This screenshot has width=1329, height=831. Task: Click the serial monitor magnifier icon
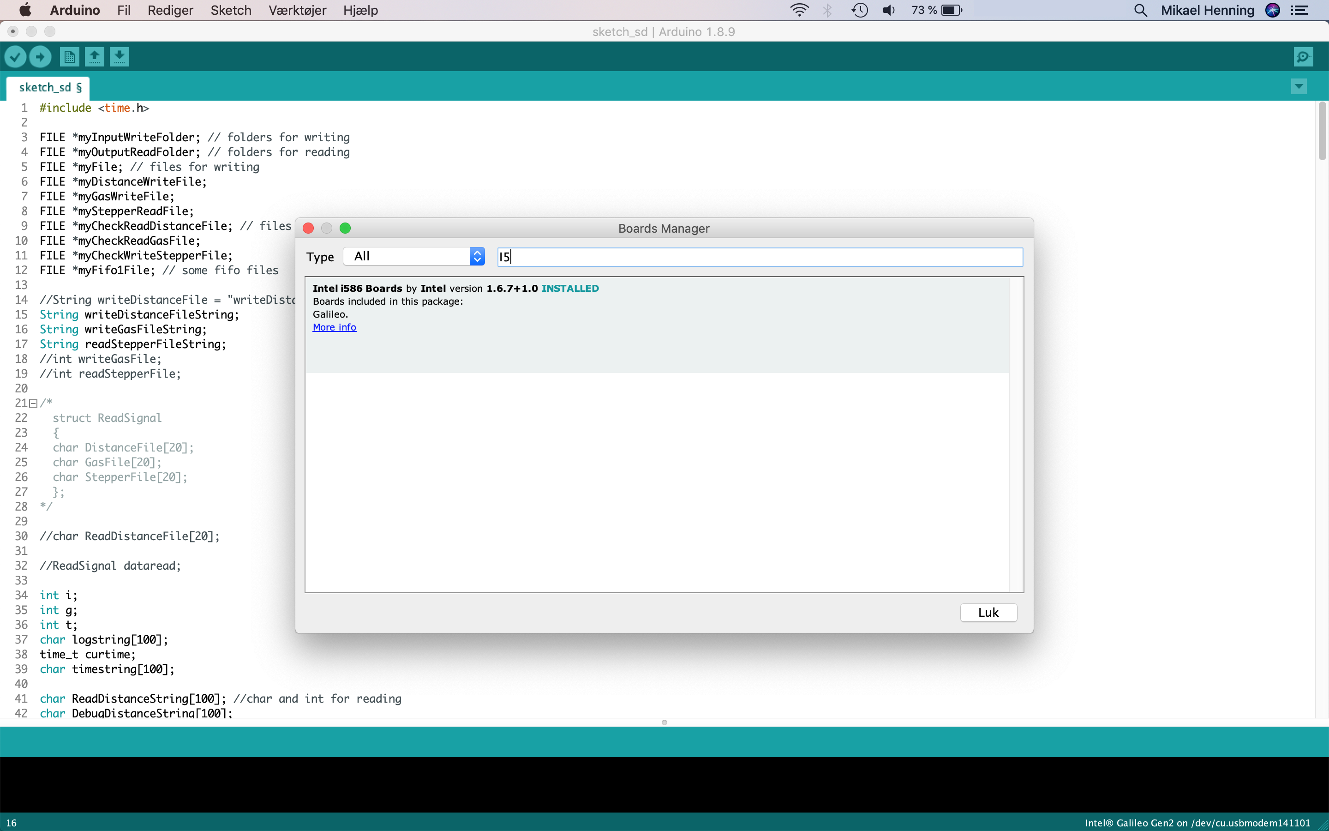coord(1303,56)
